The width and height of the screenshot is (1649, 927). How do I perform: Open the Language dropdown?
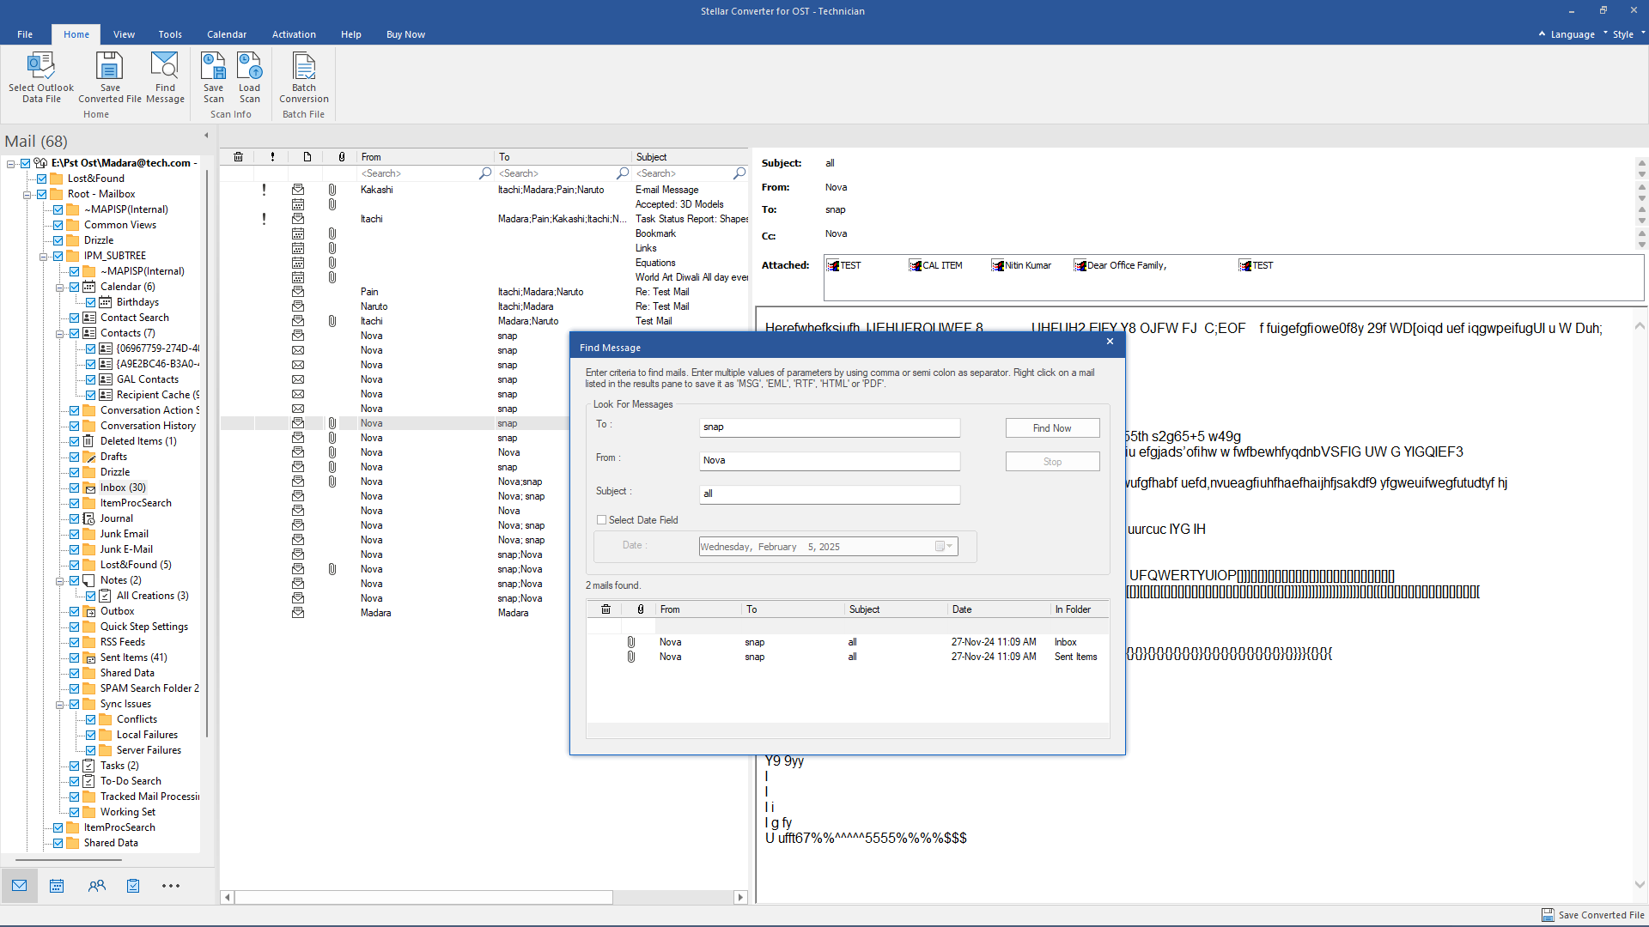pos(1573,34)
